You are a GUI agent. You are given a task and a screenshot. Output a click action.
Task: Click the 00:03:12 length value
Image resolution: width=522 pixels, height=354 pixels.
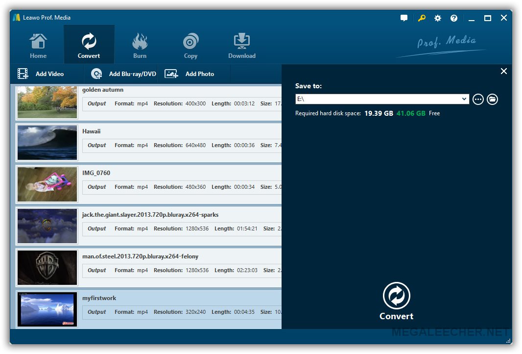point(244,103)
